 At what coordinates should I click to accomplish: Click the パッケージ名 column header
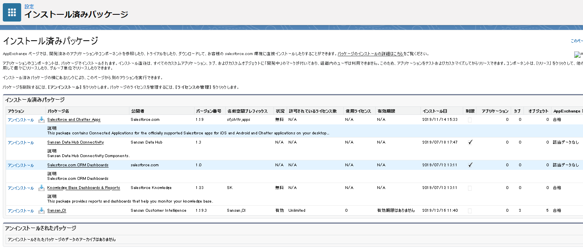58,111
